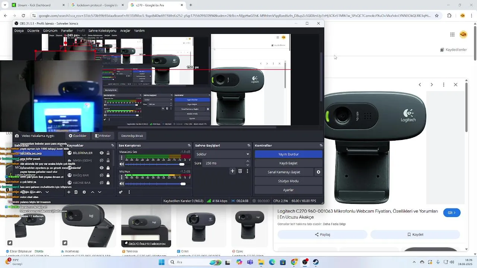Undock the Kaynaklar panel using its popout icon
Screen dimensions: 477x268
(113, 146)
